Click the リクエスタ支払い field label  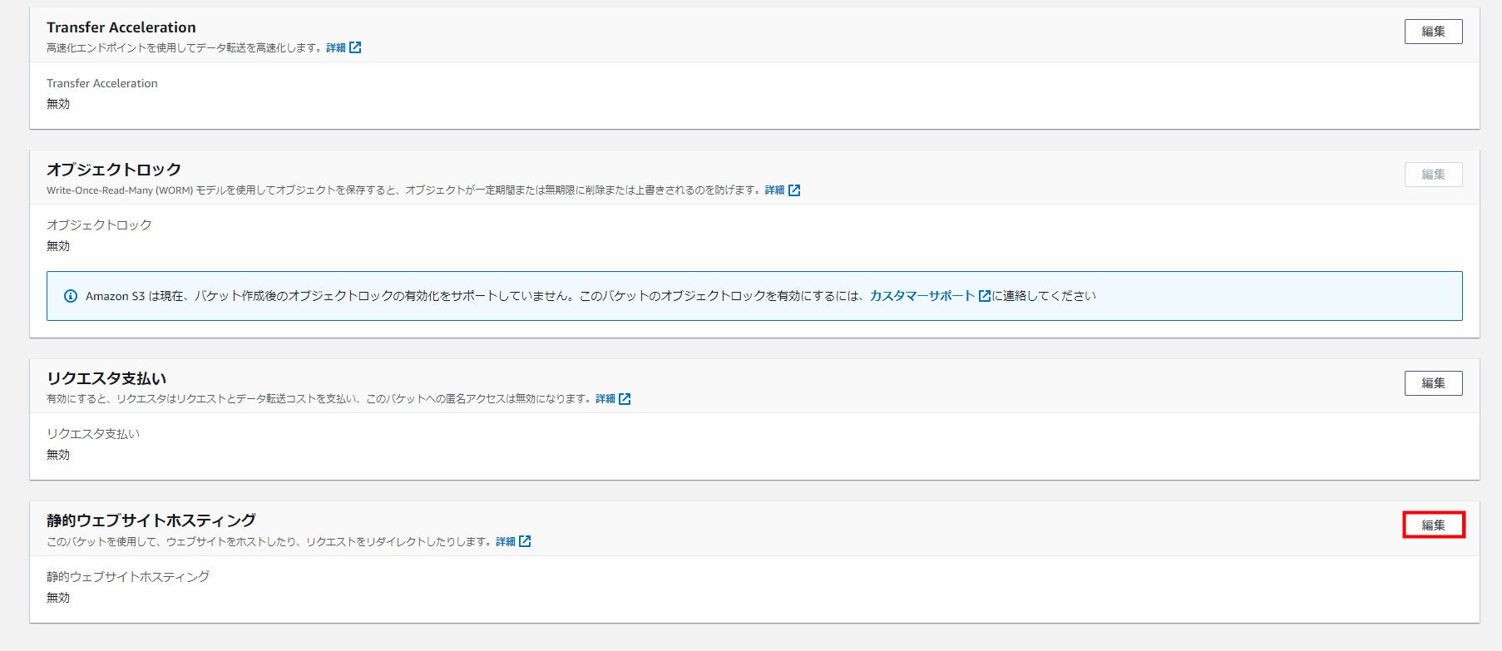[93, 434]
